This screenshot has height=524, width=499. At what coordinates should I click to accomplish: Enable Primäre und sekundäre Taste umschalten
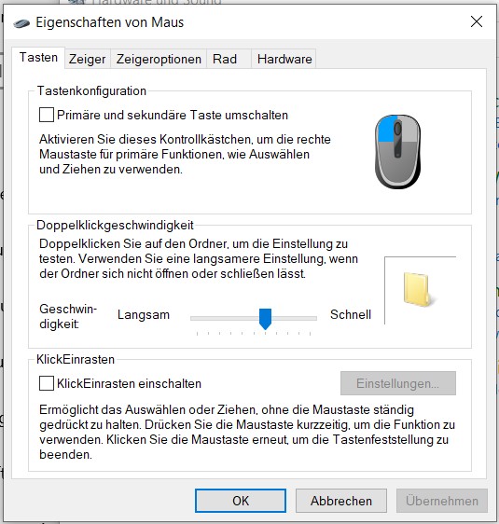pos(47,115)
